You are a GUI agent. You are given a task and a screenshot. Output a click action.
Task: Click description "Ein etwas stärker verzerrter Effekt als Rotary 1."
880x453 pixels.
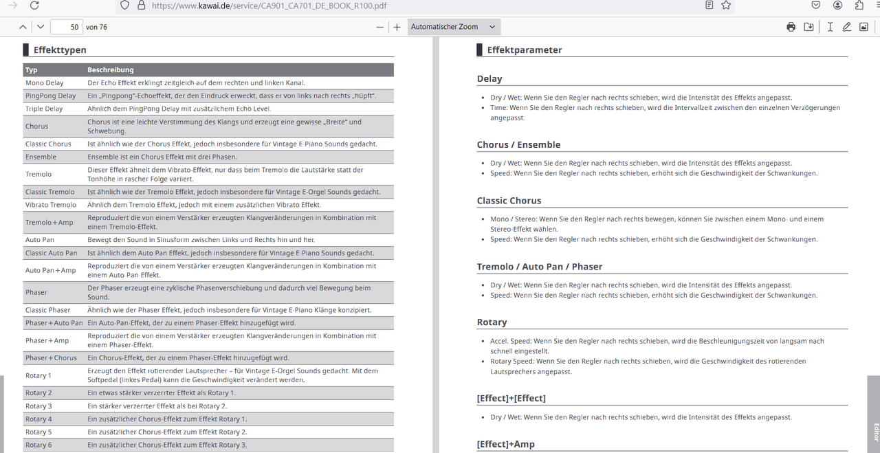point(162,393)
